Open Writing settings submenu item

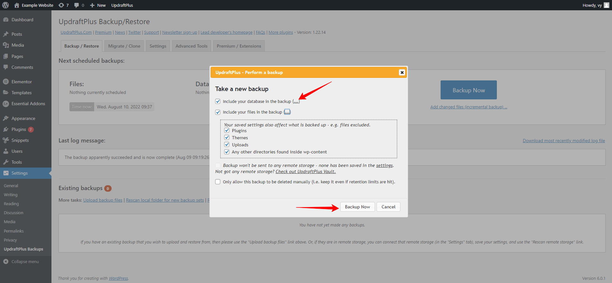pos(11,195)
